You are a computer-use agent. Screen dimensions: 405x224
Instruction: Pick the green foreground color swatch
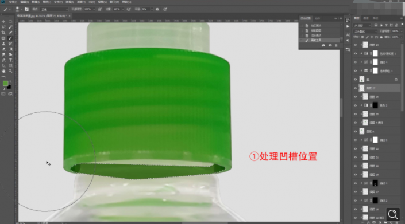[5, 84]
